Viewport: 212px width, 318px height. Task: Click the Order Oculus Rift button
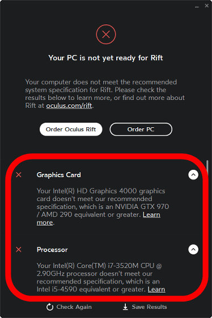pyautogui.click(x=71, y=129)
